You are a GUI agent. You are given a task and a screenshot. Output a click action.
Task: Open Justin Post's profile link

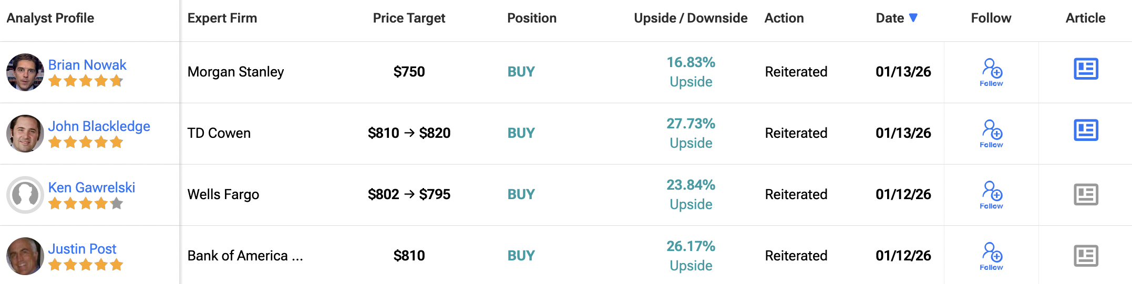pyautogui.click(x=82, y=249)
